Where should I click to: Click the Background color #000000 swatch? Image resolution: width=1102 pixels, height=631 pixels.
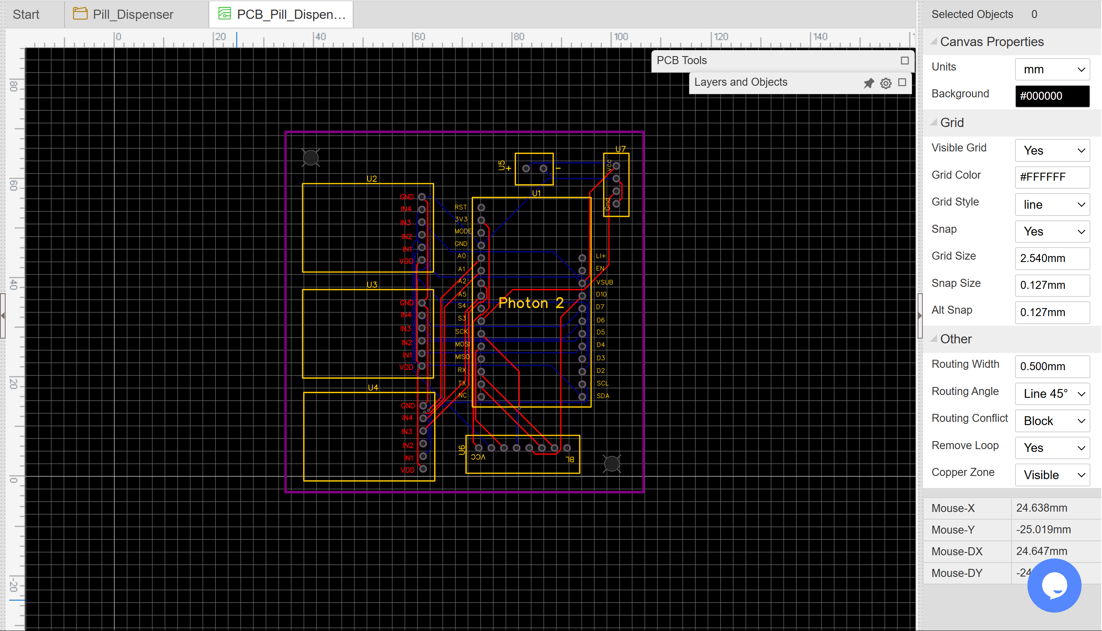click(x=1052, y=96)
